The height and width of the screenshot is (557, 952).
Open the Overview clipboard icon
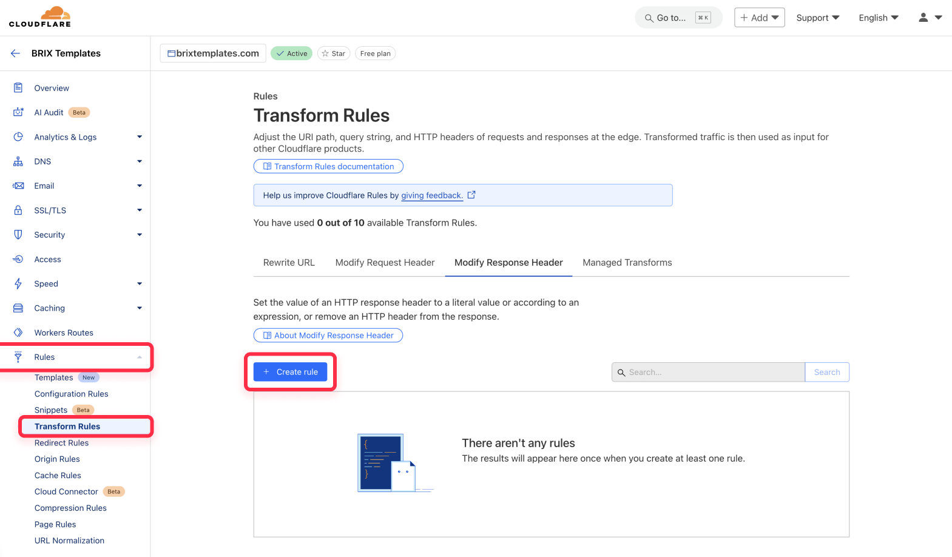coord(18,88)
